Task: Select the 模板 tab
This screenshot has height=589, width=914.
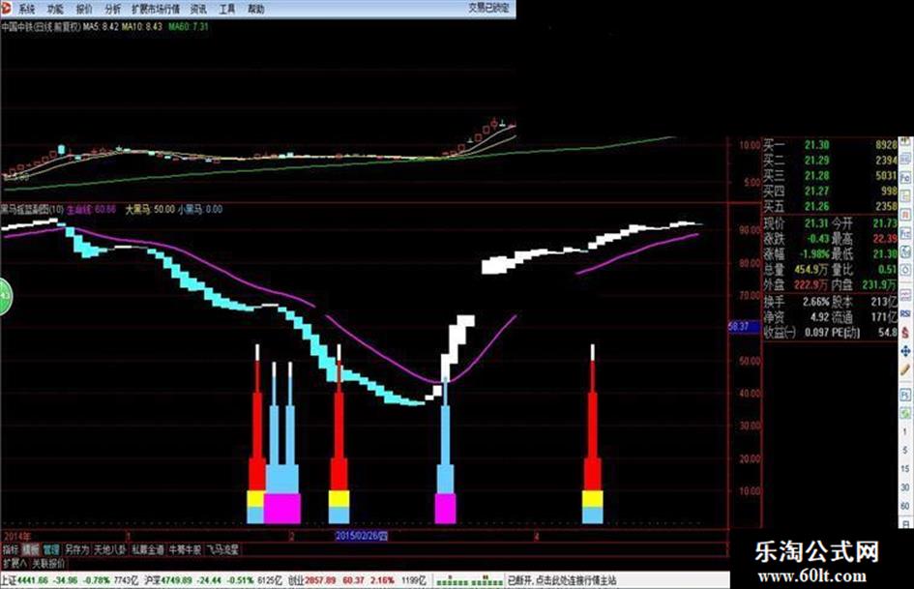Action: (30, 549)
